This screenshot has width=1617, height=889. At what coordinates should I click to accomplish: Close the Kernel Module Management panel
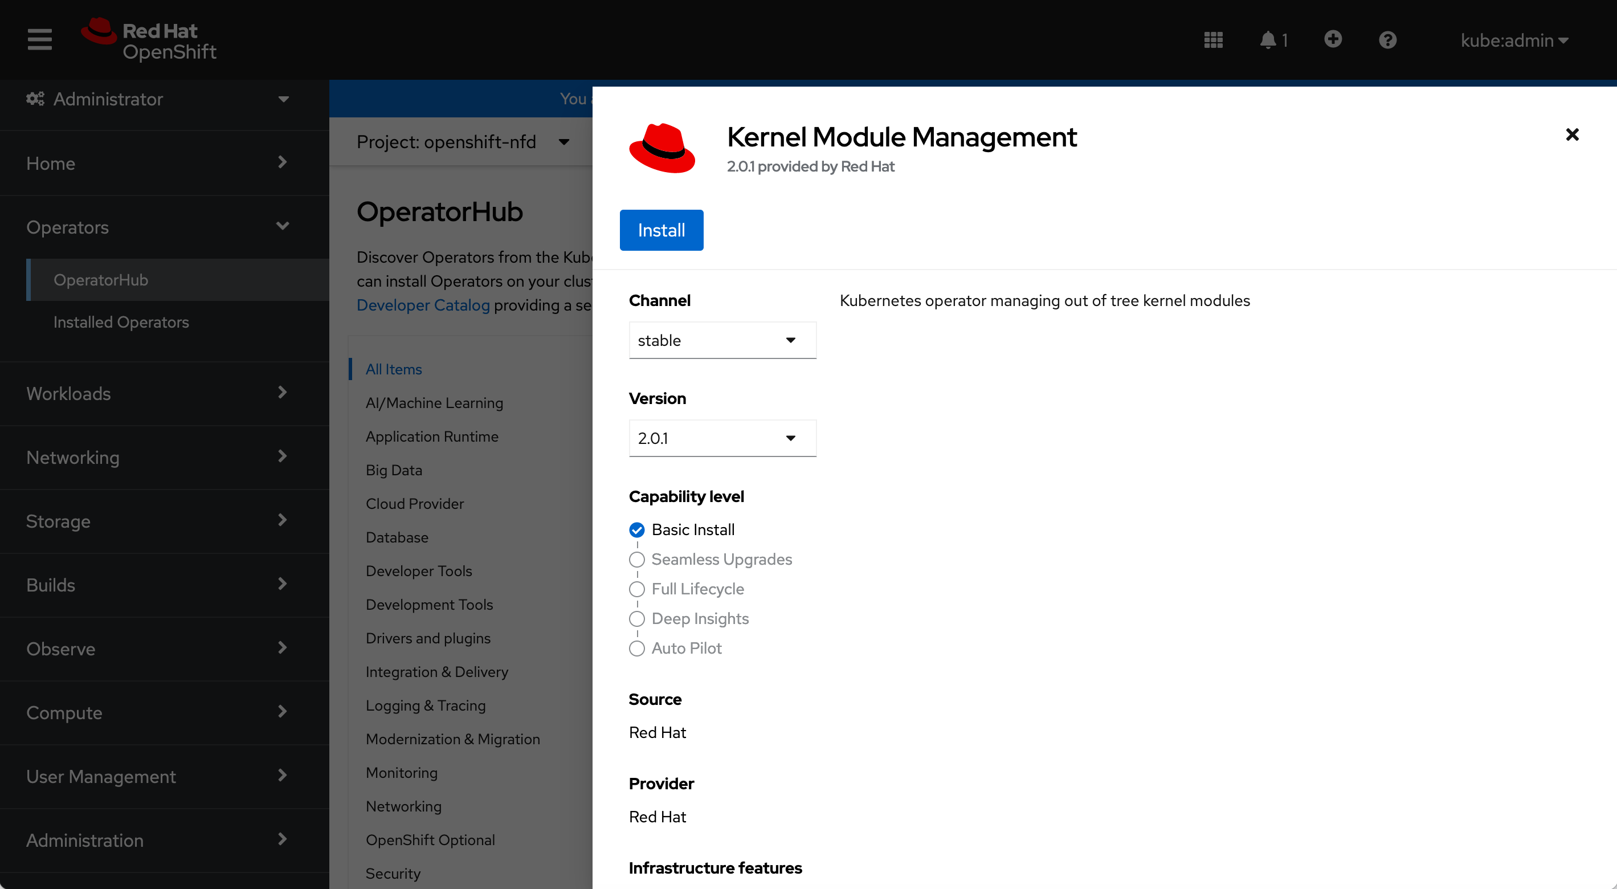(x=1572, y=134)
